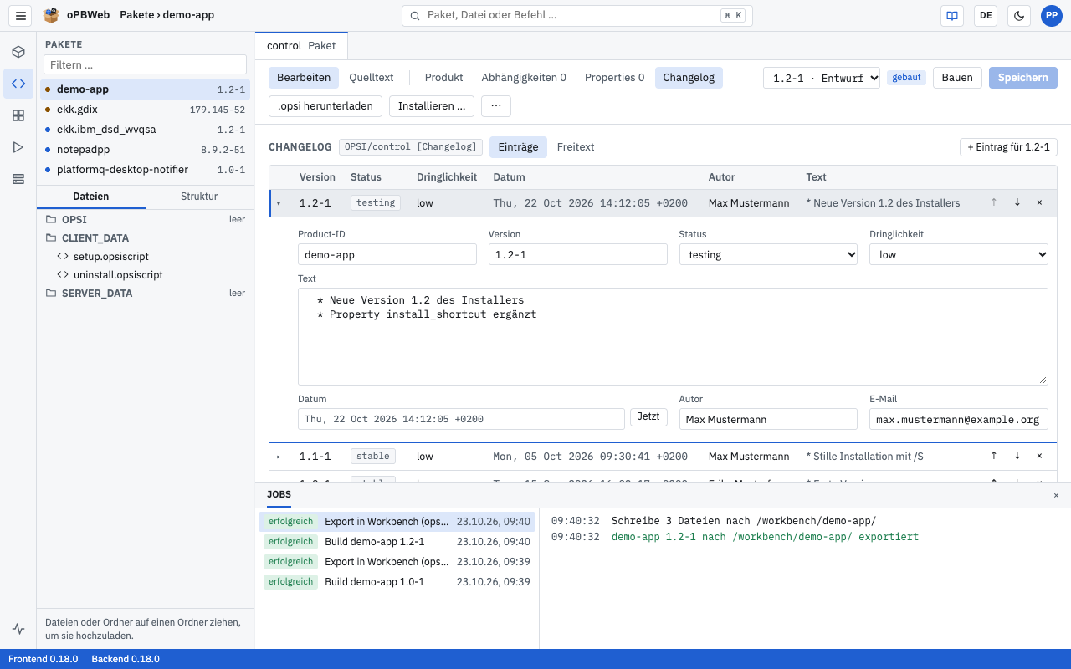Viewport: 1071px width, 669px height.
Task: Open the server stack sidebar icon
Action: coord(18,179)
